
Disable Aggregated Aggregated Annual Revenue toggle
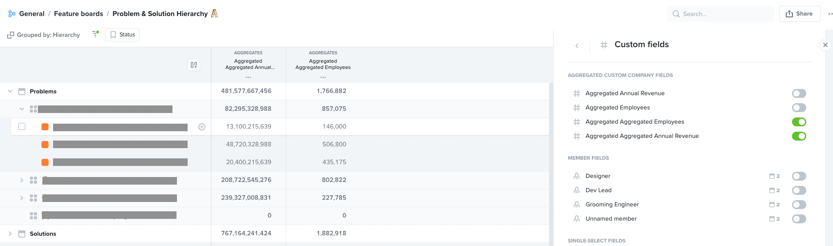pyautogui.click(x=799, y=136)
